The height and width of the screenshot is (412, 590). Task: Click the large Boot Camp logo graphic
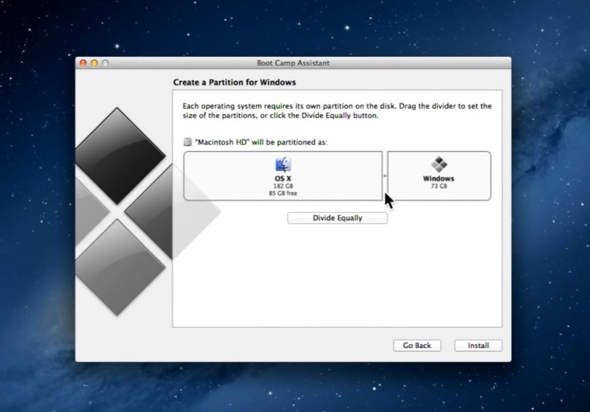148,211
